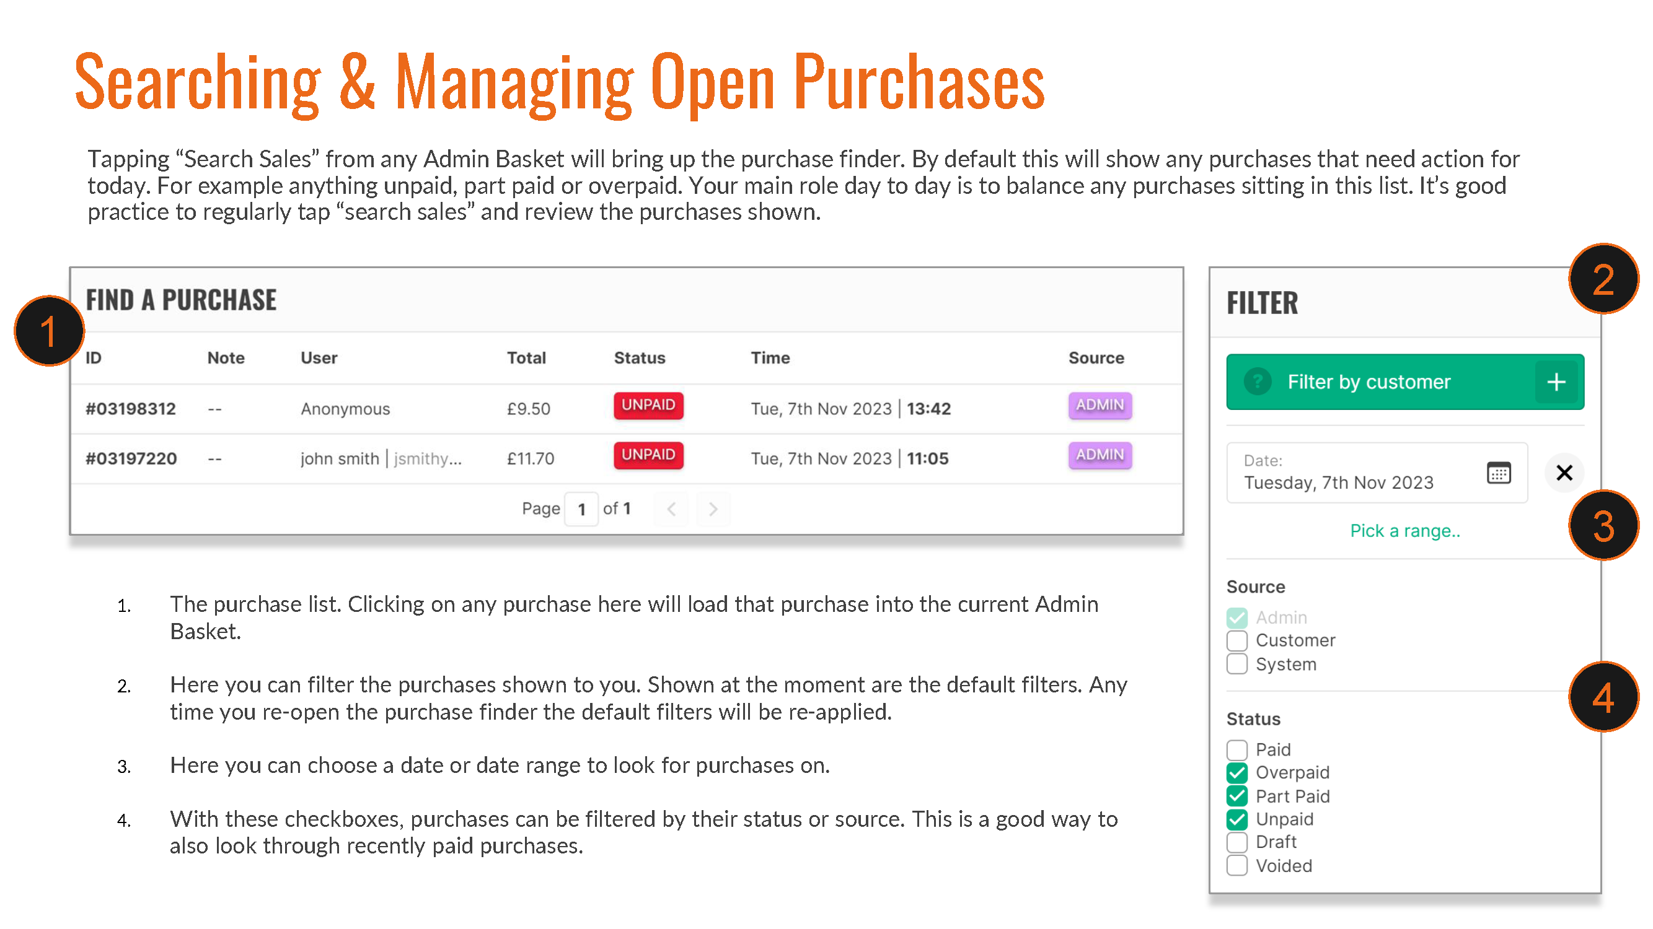Viewport: 1653px width, 929px height.
Task: Click the ADMIN badge next to john smith's purchase
Action: pos(1100,455)
